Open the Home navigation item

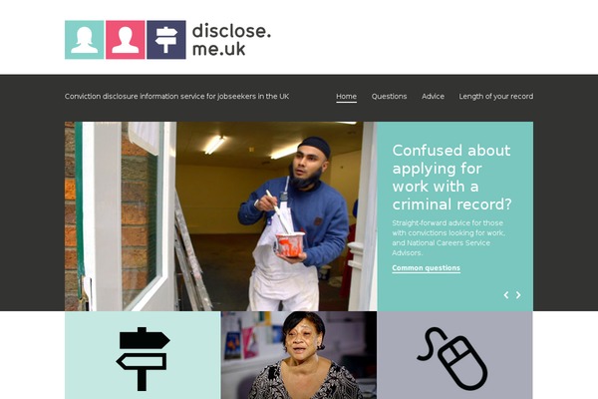point(346,96)
